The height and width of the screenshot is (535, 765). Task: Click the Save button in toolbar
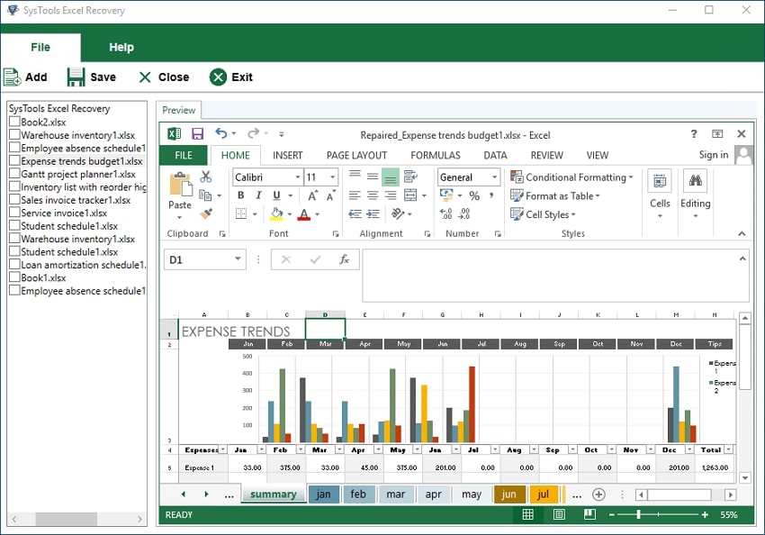point(91,77)
